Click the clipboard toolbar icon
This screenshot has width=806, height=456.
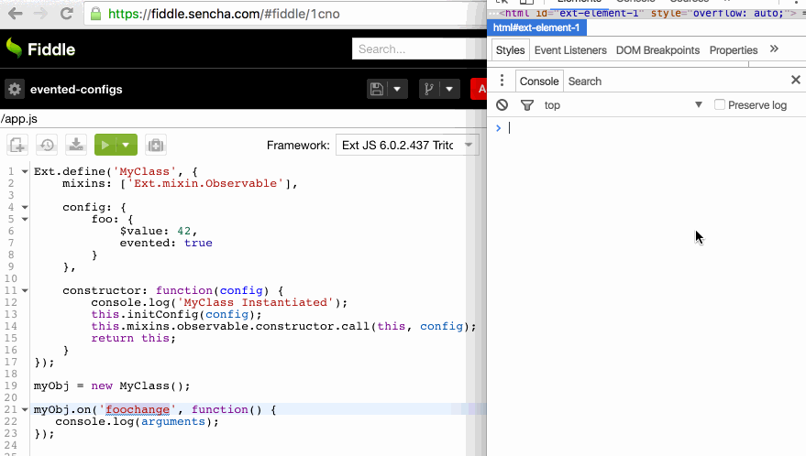(x=155, y=146)
